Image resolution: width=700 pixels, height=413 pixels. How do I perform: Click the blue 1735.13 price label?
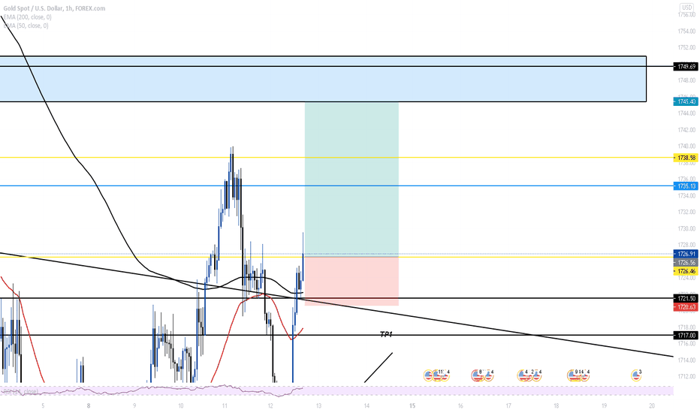click(685, 186)
